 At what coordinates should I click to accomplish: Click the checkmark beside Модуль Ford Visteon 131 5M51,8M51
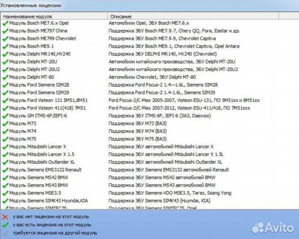pyautogui.click(x=5, y=100)
